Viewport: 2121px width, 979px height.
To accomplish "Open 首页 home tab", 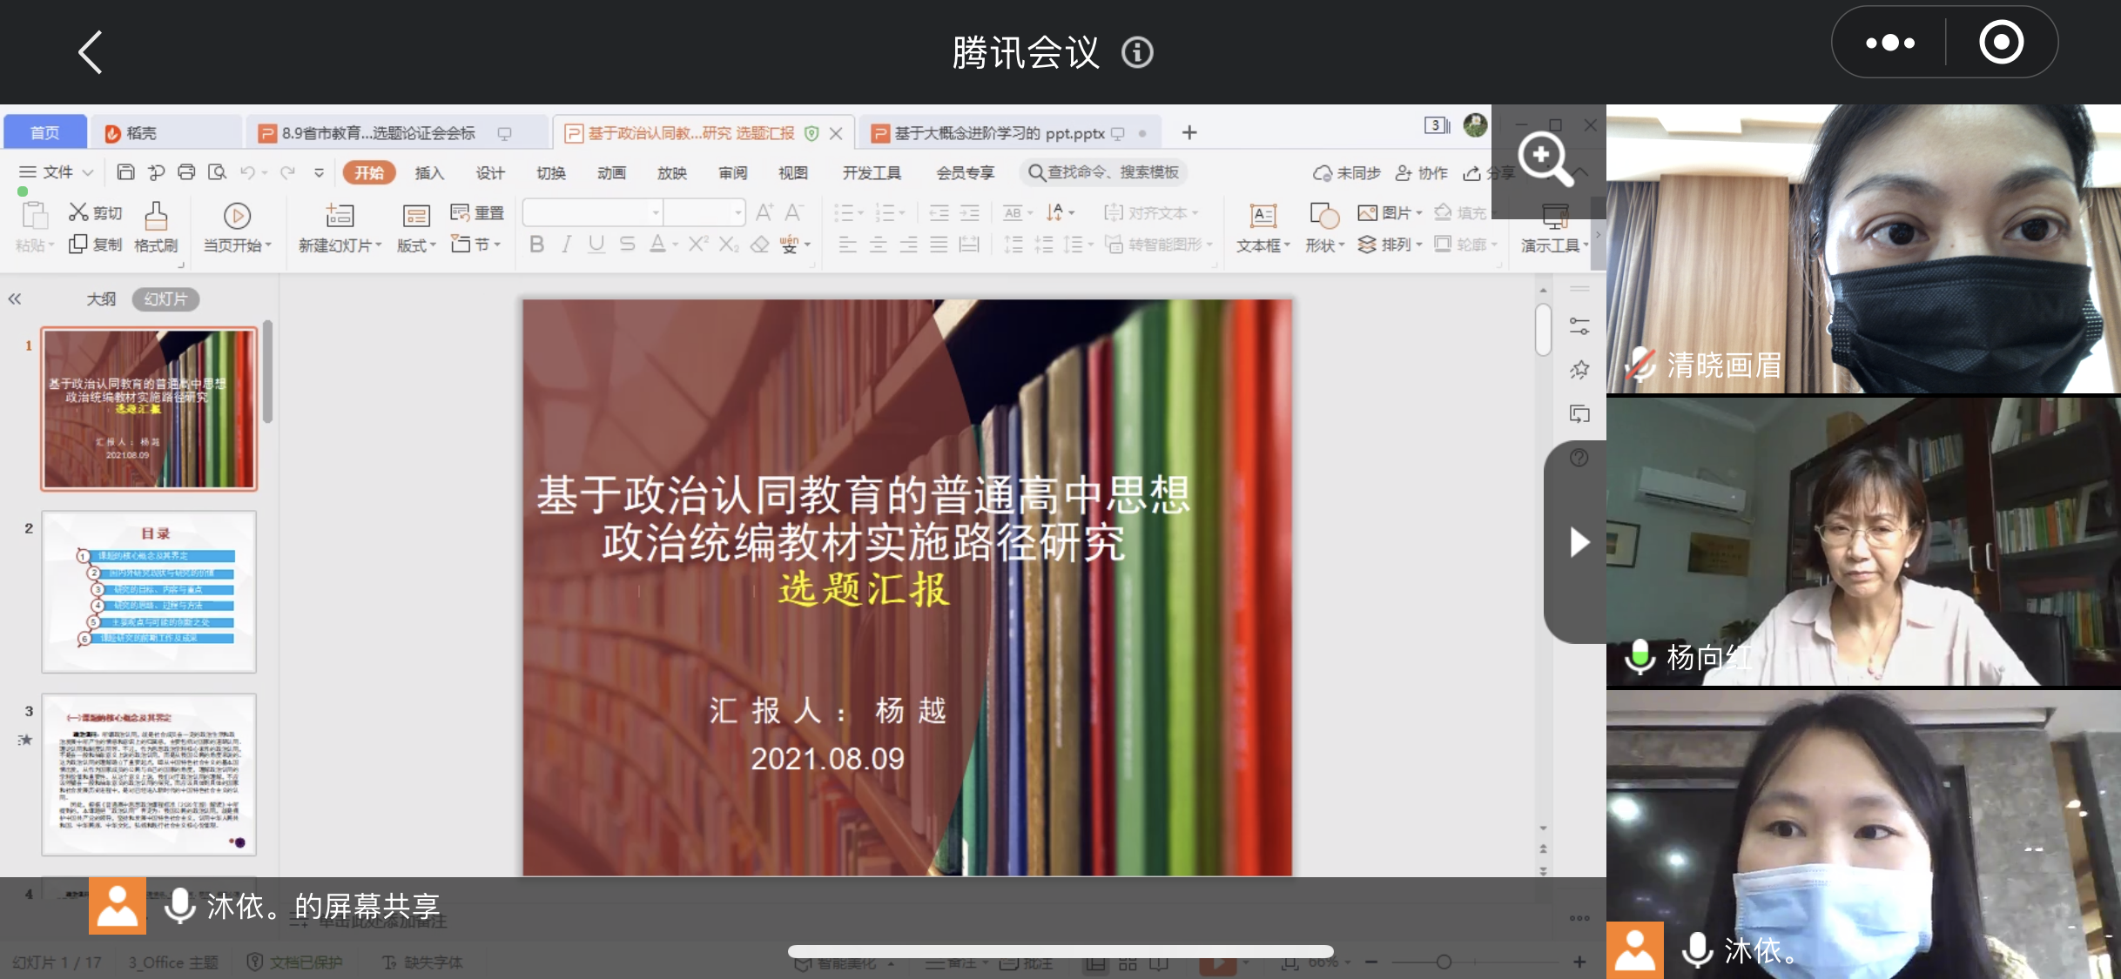I will tap(45, 132).
